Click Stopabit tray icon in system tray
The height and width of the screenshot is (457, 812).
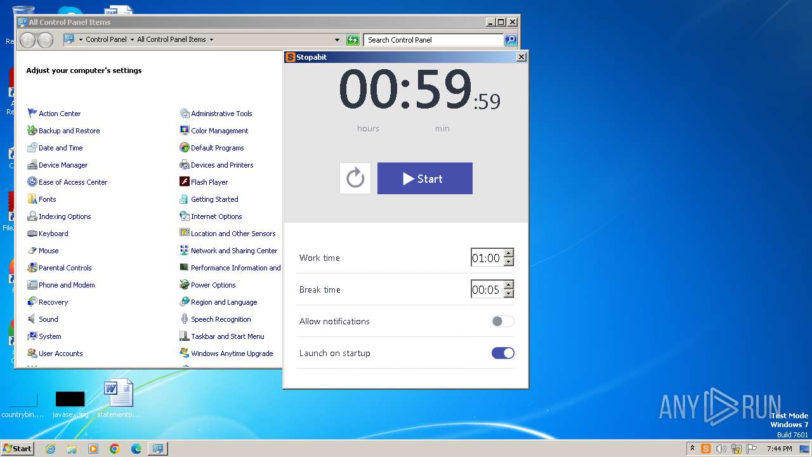point(705,449)
